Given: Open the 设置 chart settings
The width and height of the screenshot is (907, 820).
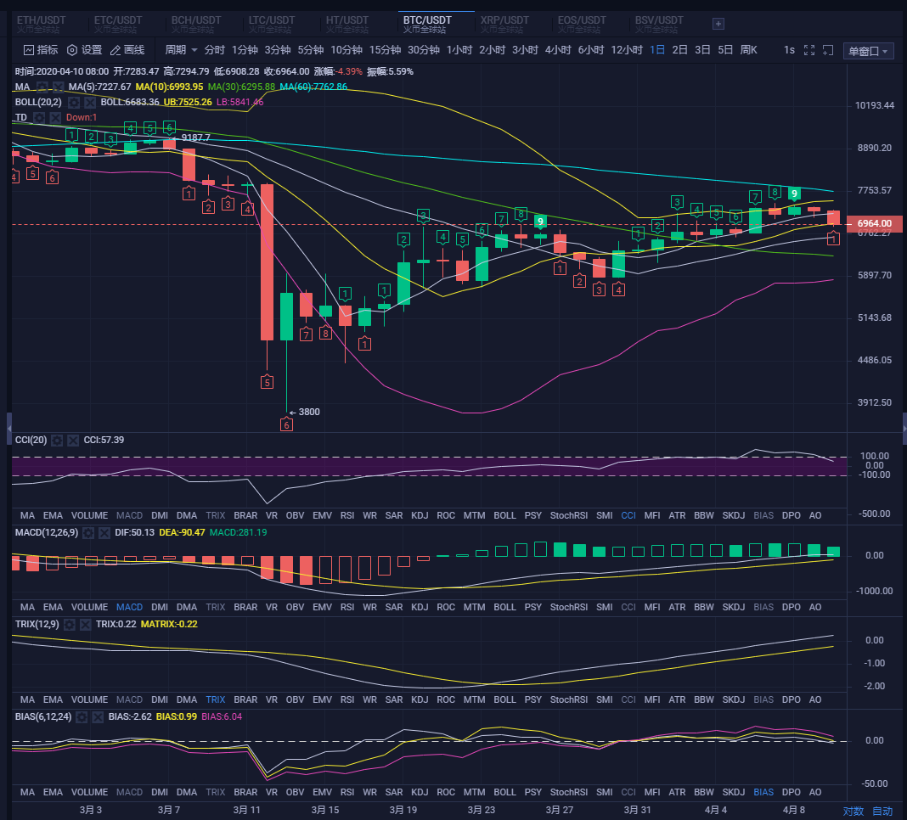Looking at the screenshot, I should pos(84,50).
